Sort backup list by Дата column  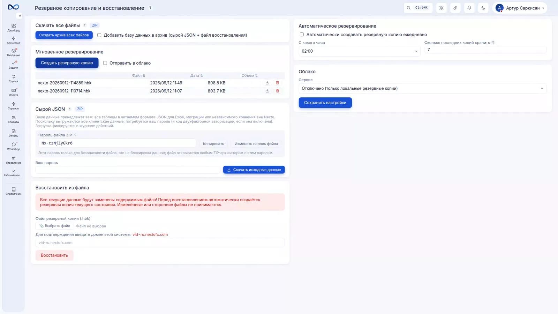pyautogui.click(x=196, y=75)
